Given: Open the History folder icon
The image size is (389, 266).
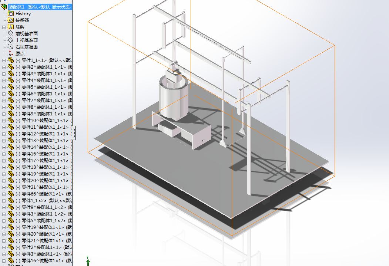Looking at the screenshot, I should tap(11, 13).
